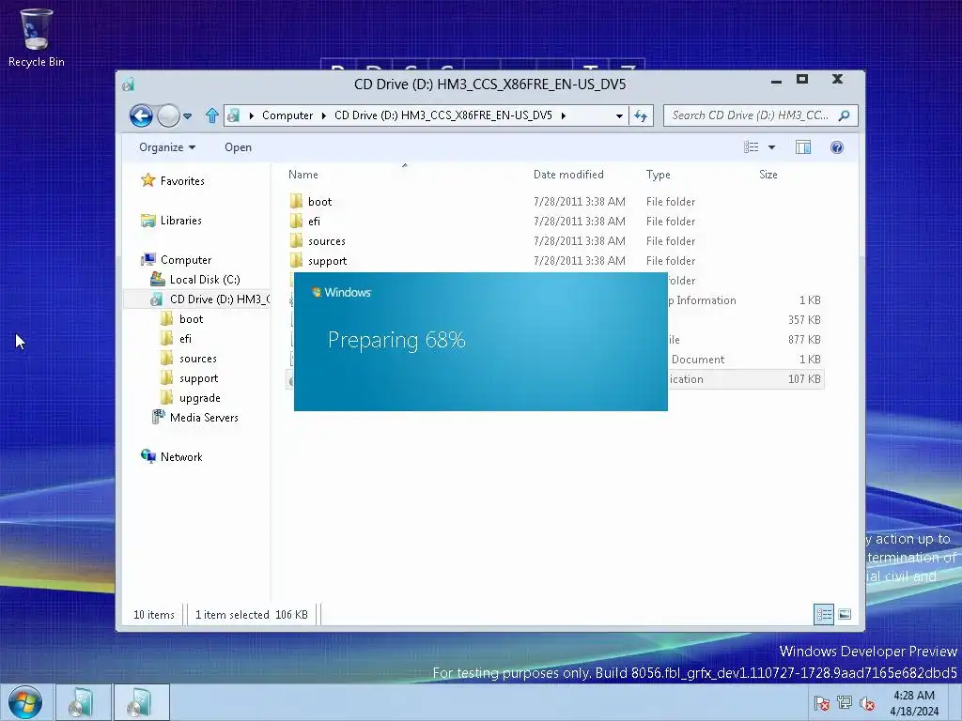Open the address bar history dropdown
This screenshot has width=962, height=721.
[x=619, y=115]
